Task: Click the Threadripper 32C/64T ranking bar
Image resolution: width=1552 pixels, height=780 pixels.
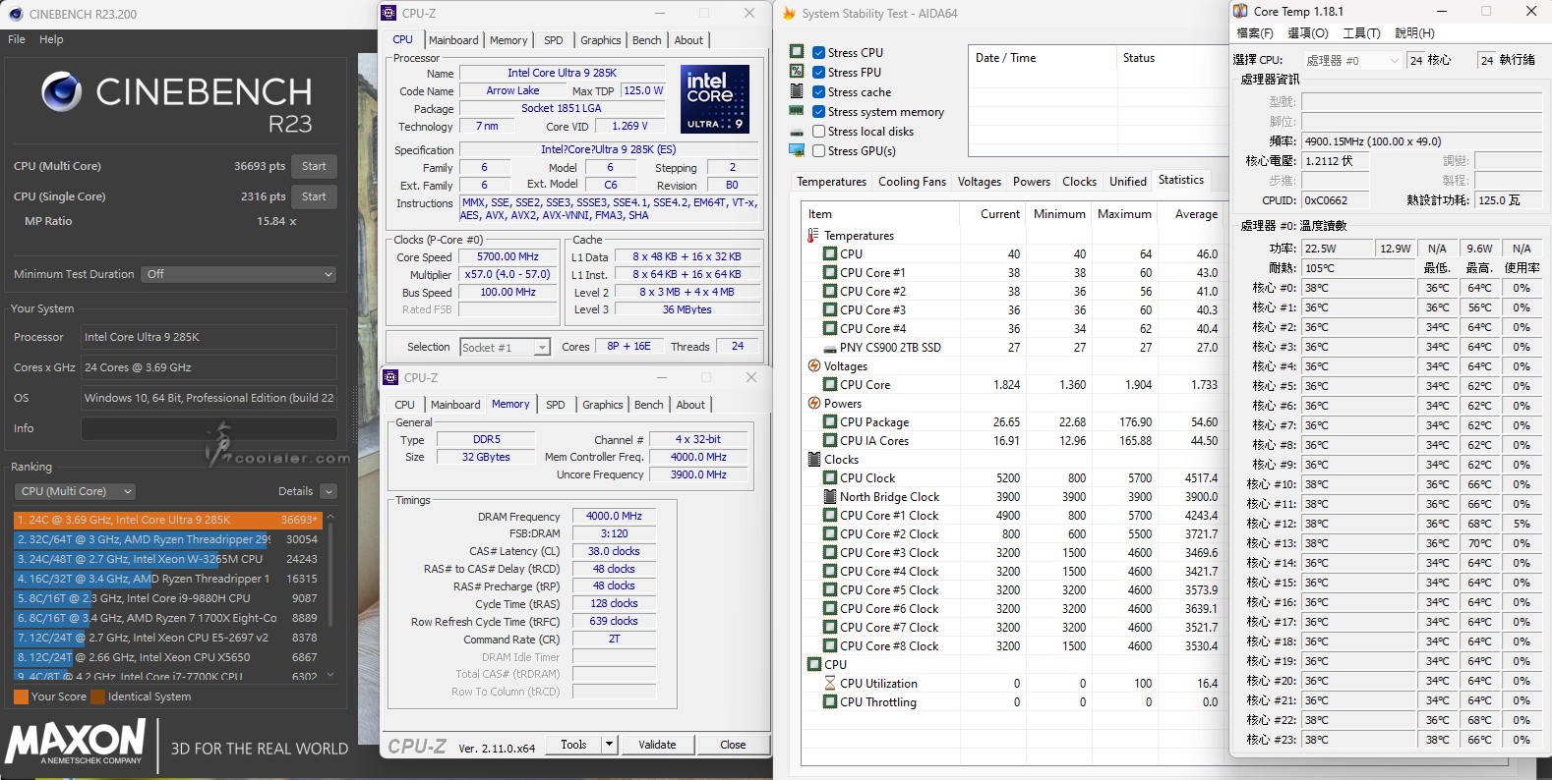Action: tap(167, 539)
